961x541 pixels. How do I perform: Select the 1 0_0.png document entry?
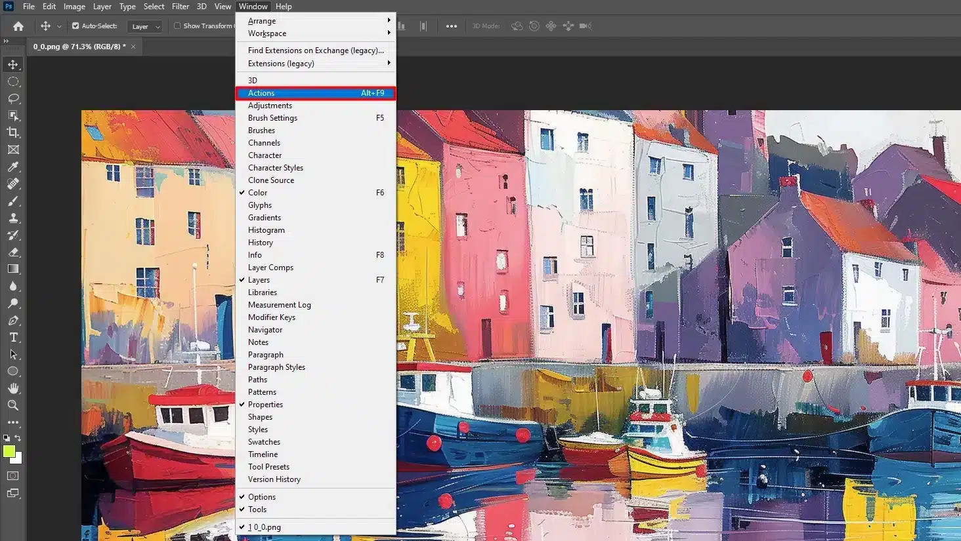pyautogui.click(x=316, y=527)
